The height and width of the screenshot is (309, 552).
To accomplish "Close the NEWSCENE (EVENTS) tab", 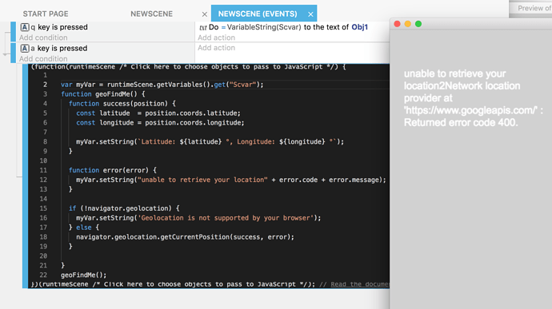I will tap(310, 14).
